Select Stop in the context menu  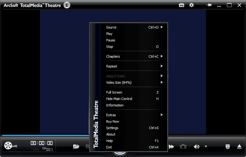coord(134,47)
